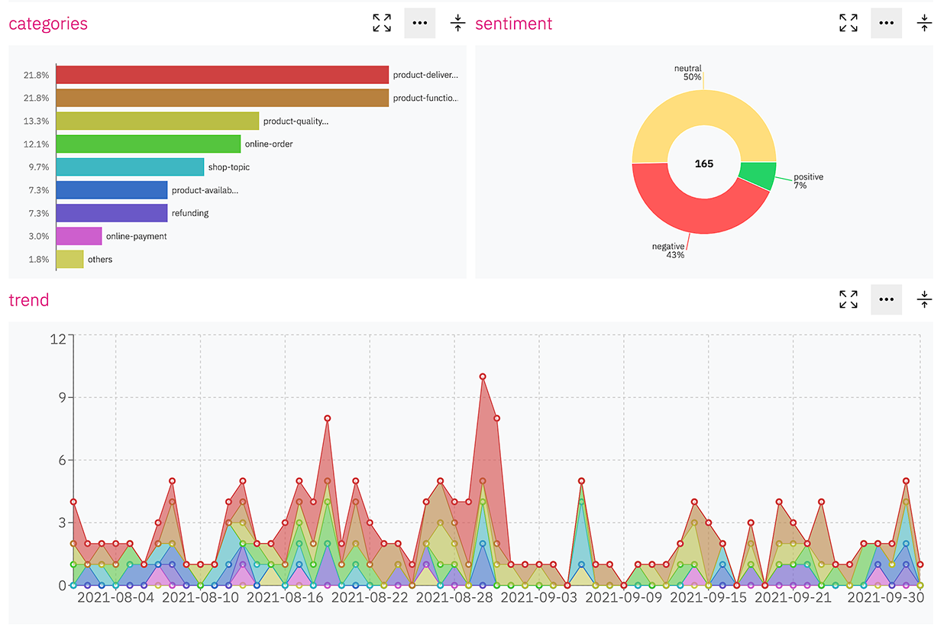Expand the categories chart to fullscreen
Screen dimensions: 947x627
tap(382, 23)
